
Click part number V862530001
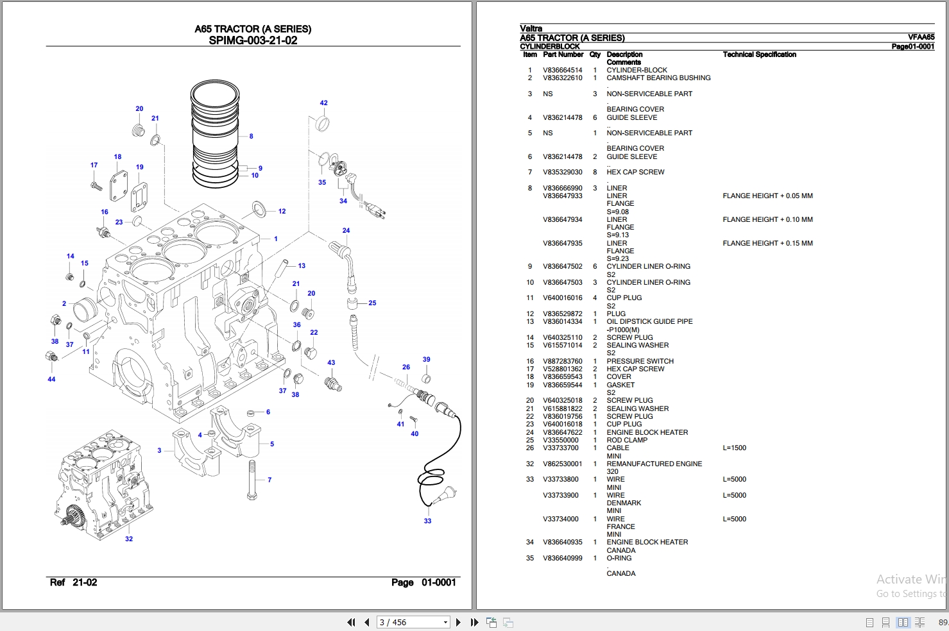click(x=563, y=464)
